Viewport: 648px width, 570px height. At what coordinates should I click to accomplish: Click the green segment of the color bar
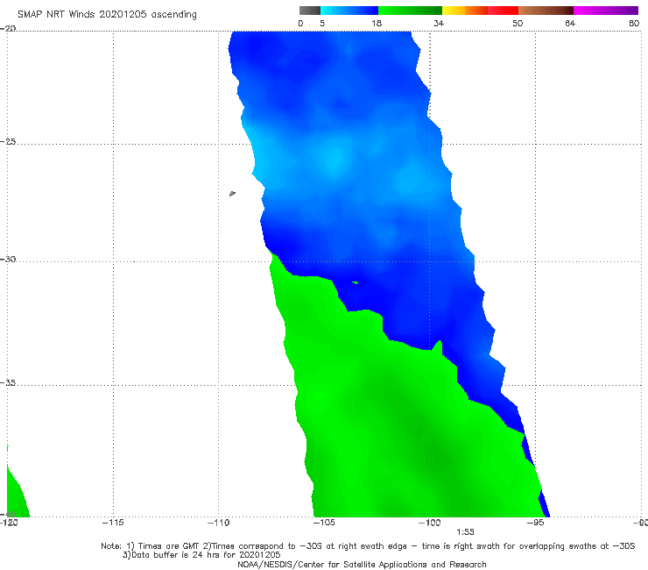[x=410, y=11]
